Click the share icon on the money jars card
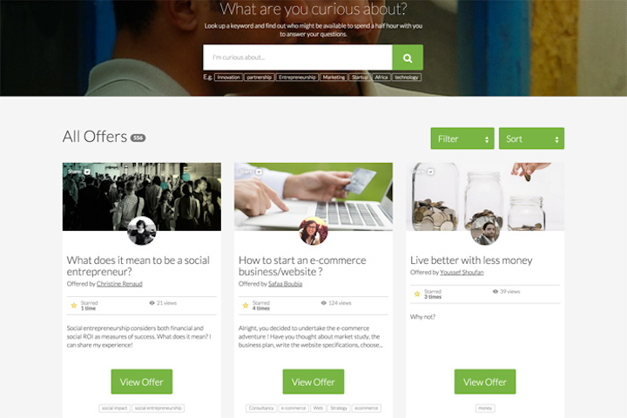The image size is (627, 418). (x=430, y=172)
